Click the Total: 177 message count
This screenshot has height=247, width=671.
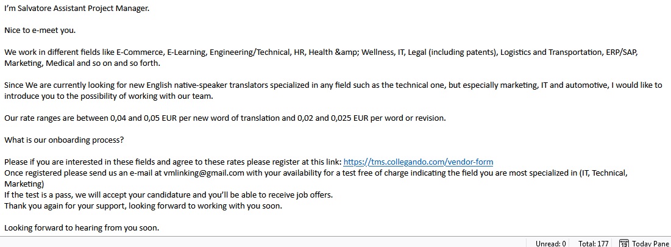592,243
